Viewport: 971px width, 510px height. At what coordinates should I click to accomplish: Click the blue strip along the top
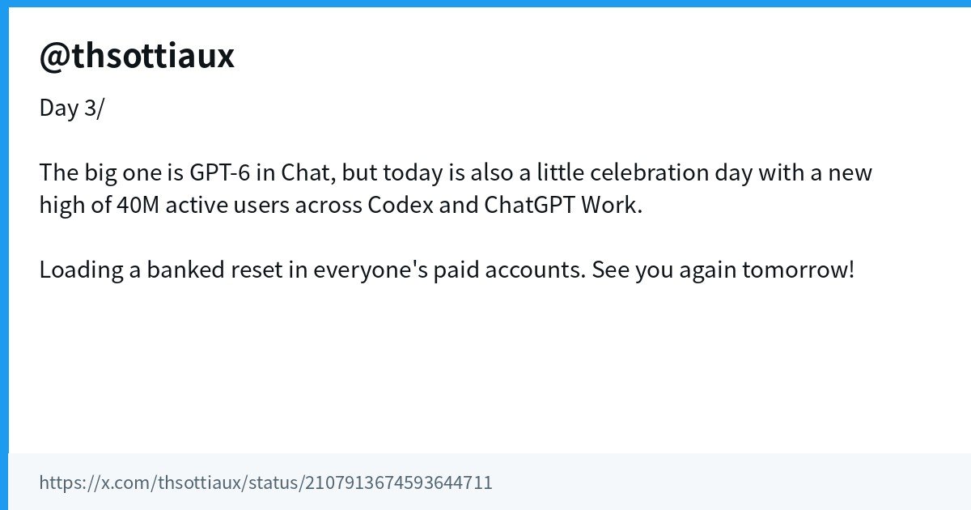pos(485,3)
